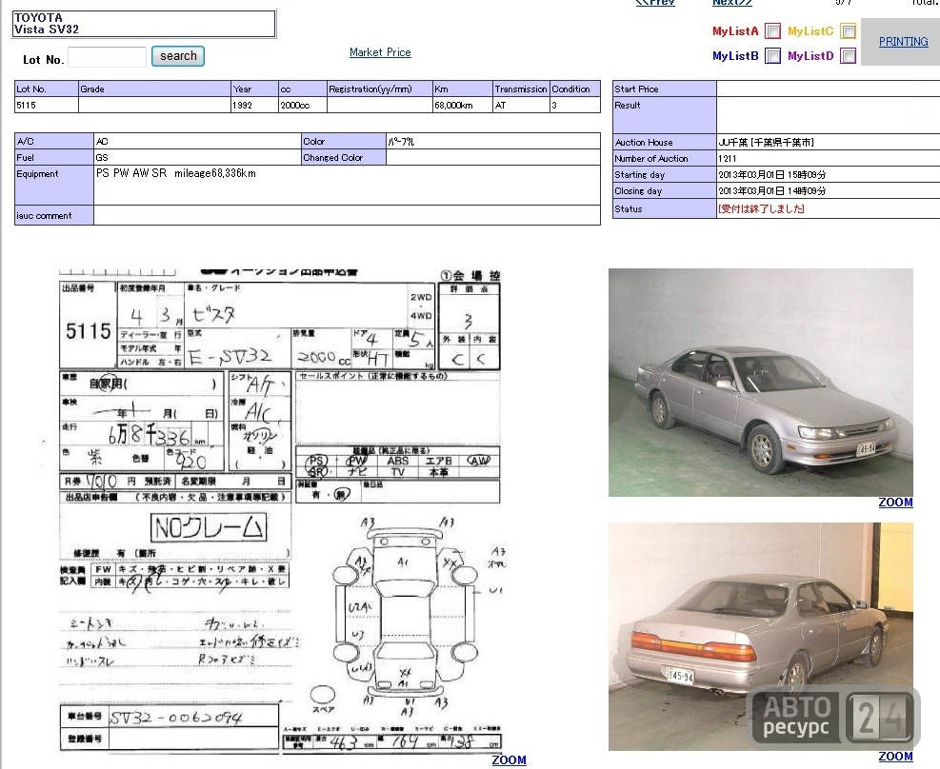Click the search button
940x769 pixels.
[x=178, y=56]
